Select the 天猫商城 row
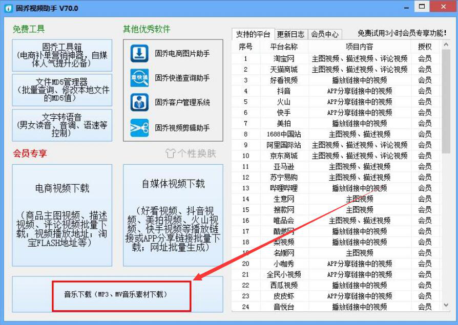This screenshot has width=458, height=325. tap(336, 70)
